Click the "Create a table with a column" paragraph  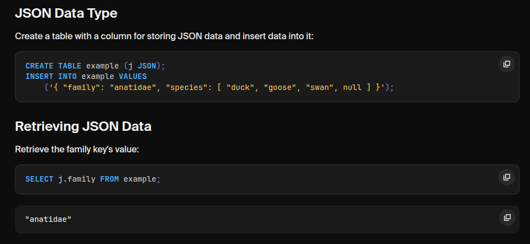click(x=164, y=36)
